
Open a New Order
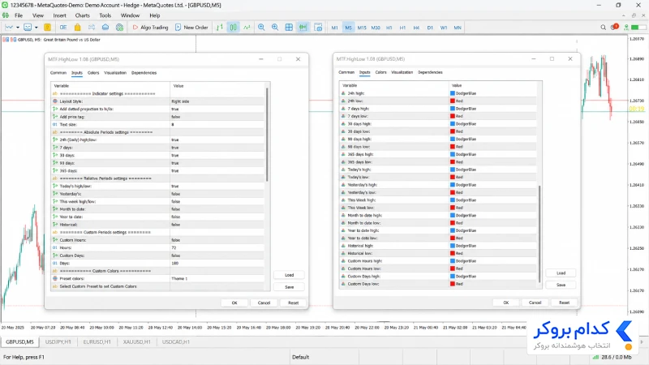click(x=191, y=28)
